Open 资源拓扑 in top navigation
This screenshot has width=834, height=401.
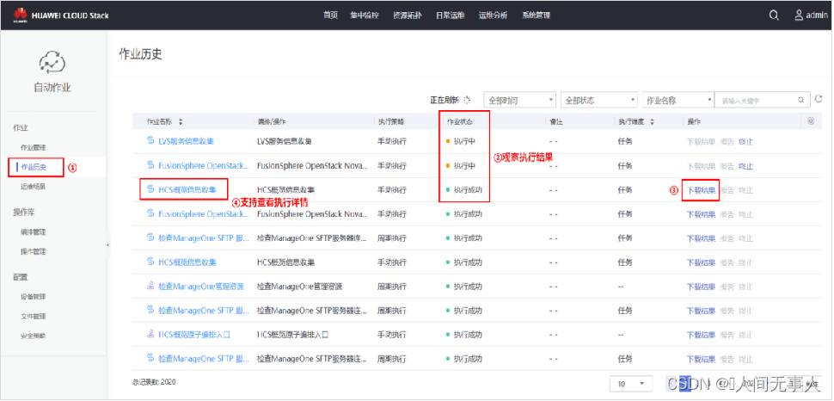[x=408, y=15]
